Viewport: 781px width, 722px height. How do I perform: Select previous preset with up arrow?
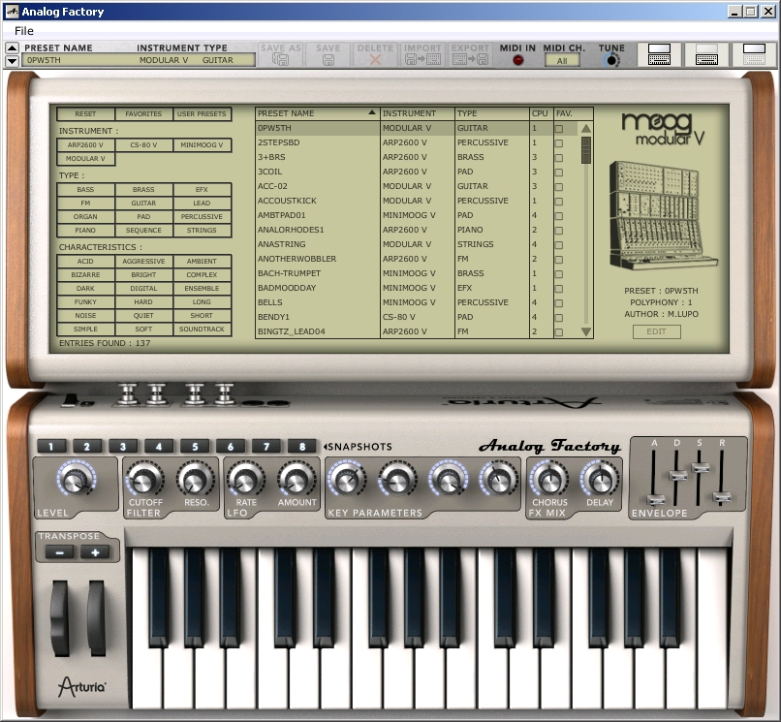12,47
